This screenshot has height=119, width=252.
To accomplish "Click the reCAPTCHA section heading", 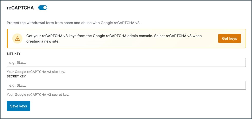I will [20, 8].
